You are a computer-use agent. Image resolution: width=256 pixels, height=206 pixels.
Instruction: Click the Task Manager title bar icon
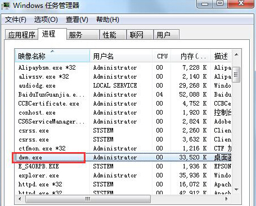[5, 5]
